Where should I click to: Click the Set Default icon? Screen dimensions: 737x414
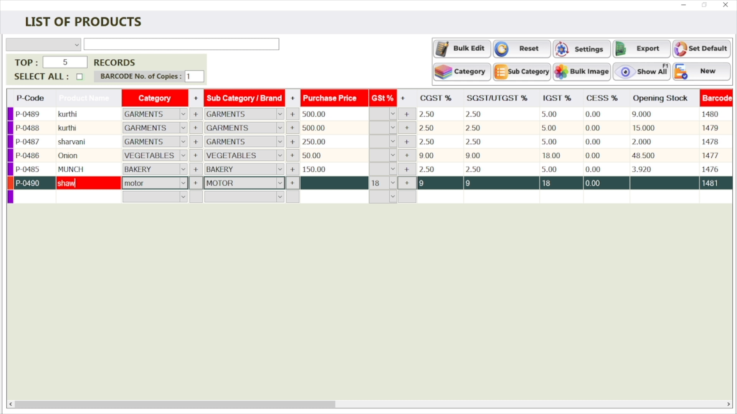680,49
